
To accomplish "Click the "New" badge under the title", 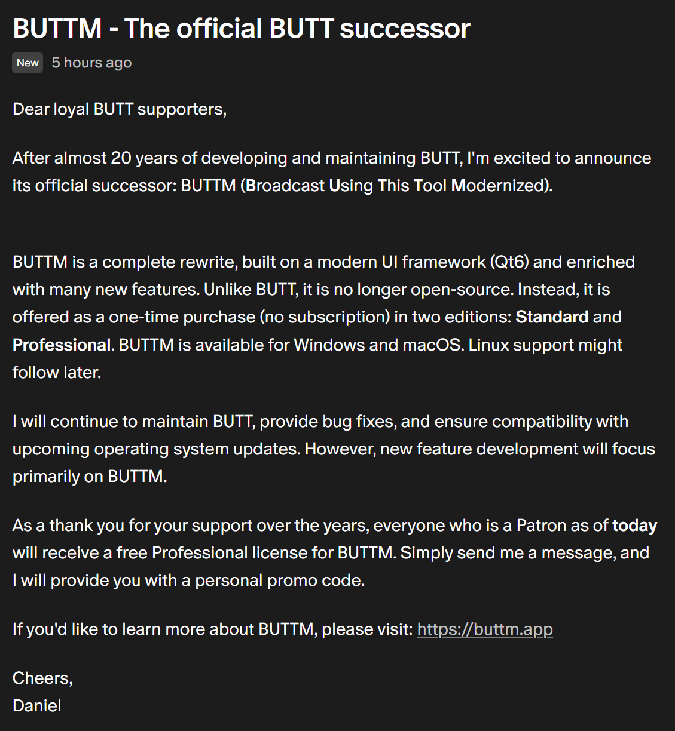I will tap(28, 63).
